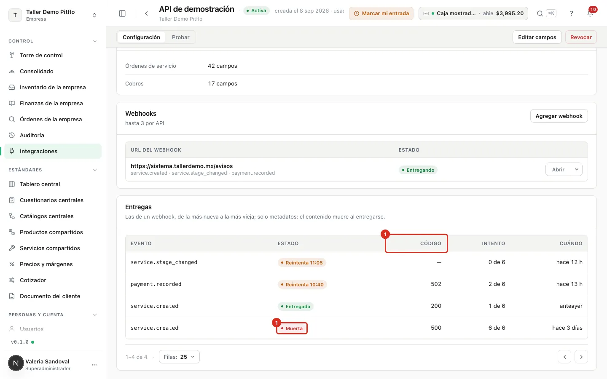Toggle the sidebar panel icon

click(122, 13)
